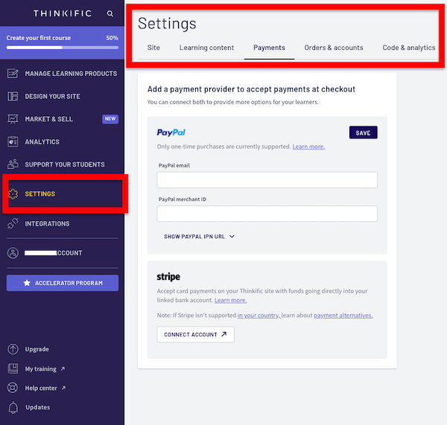Click the My training book icon

click(x=13, y=368)
